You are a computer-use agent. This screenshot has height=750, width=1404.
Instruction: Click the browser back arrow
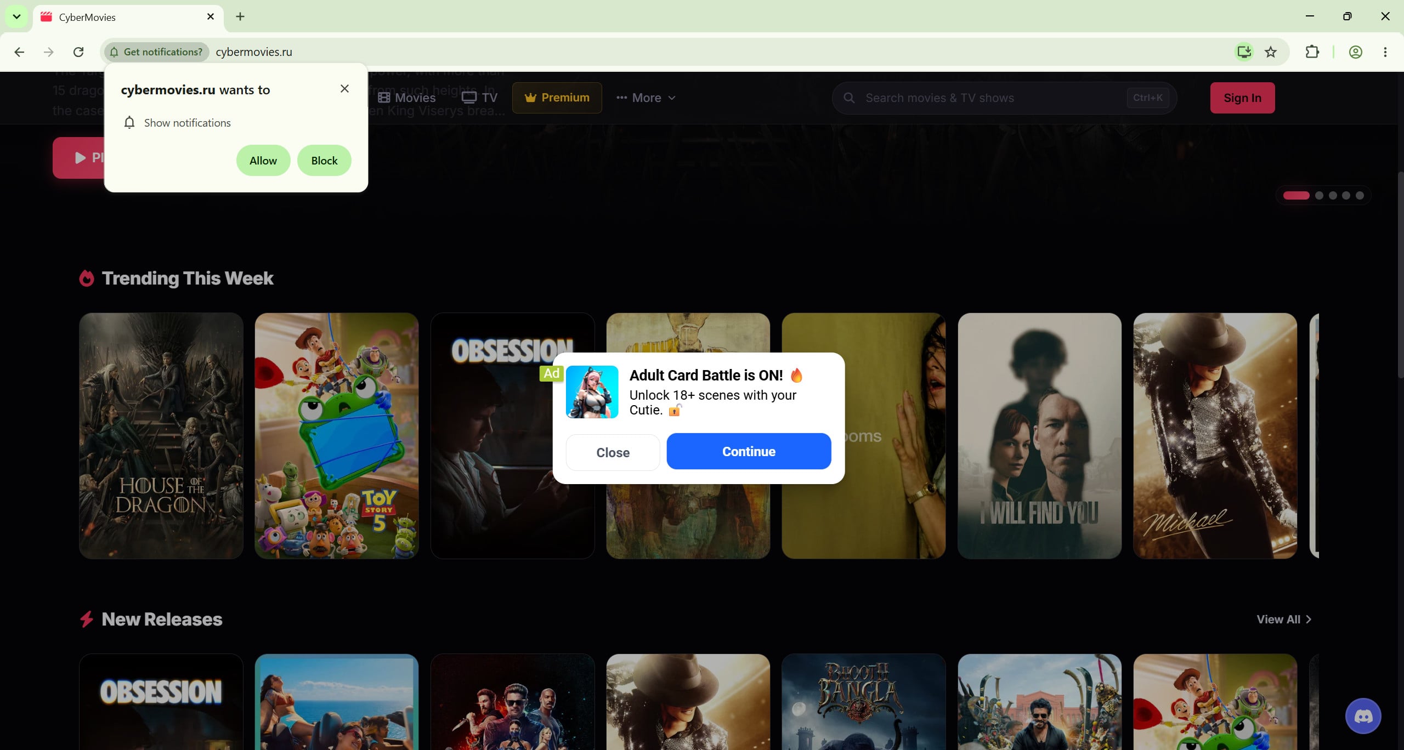point(19,52)
